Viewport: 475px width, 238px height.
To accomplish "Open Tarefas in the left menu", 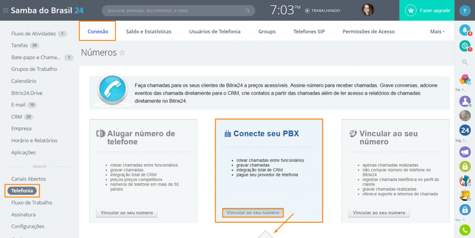I will (x=19, y=45).
